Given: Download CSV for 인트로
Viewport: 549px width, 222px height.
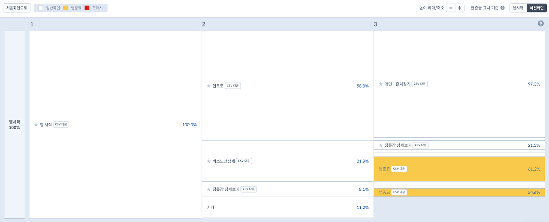Looking at the screenshot, I should (x=233, y=86).
